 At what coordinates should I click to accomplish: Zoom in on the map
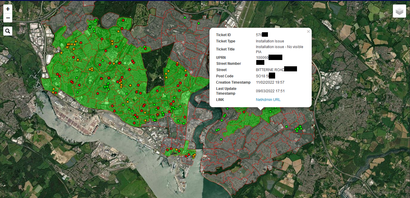point(8,9)
